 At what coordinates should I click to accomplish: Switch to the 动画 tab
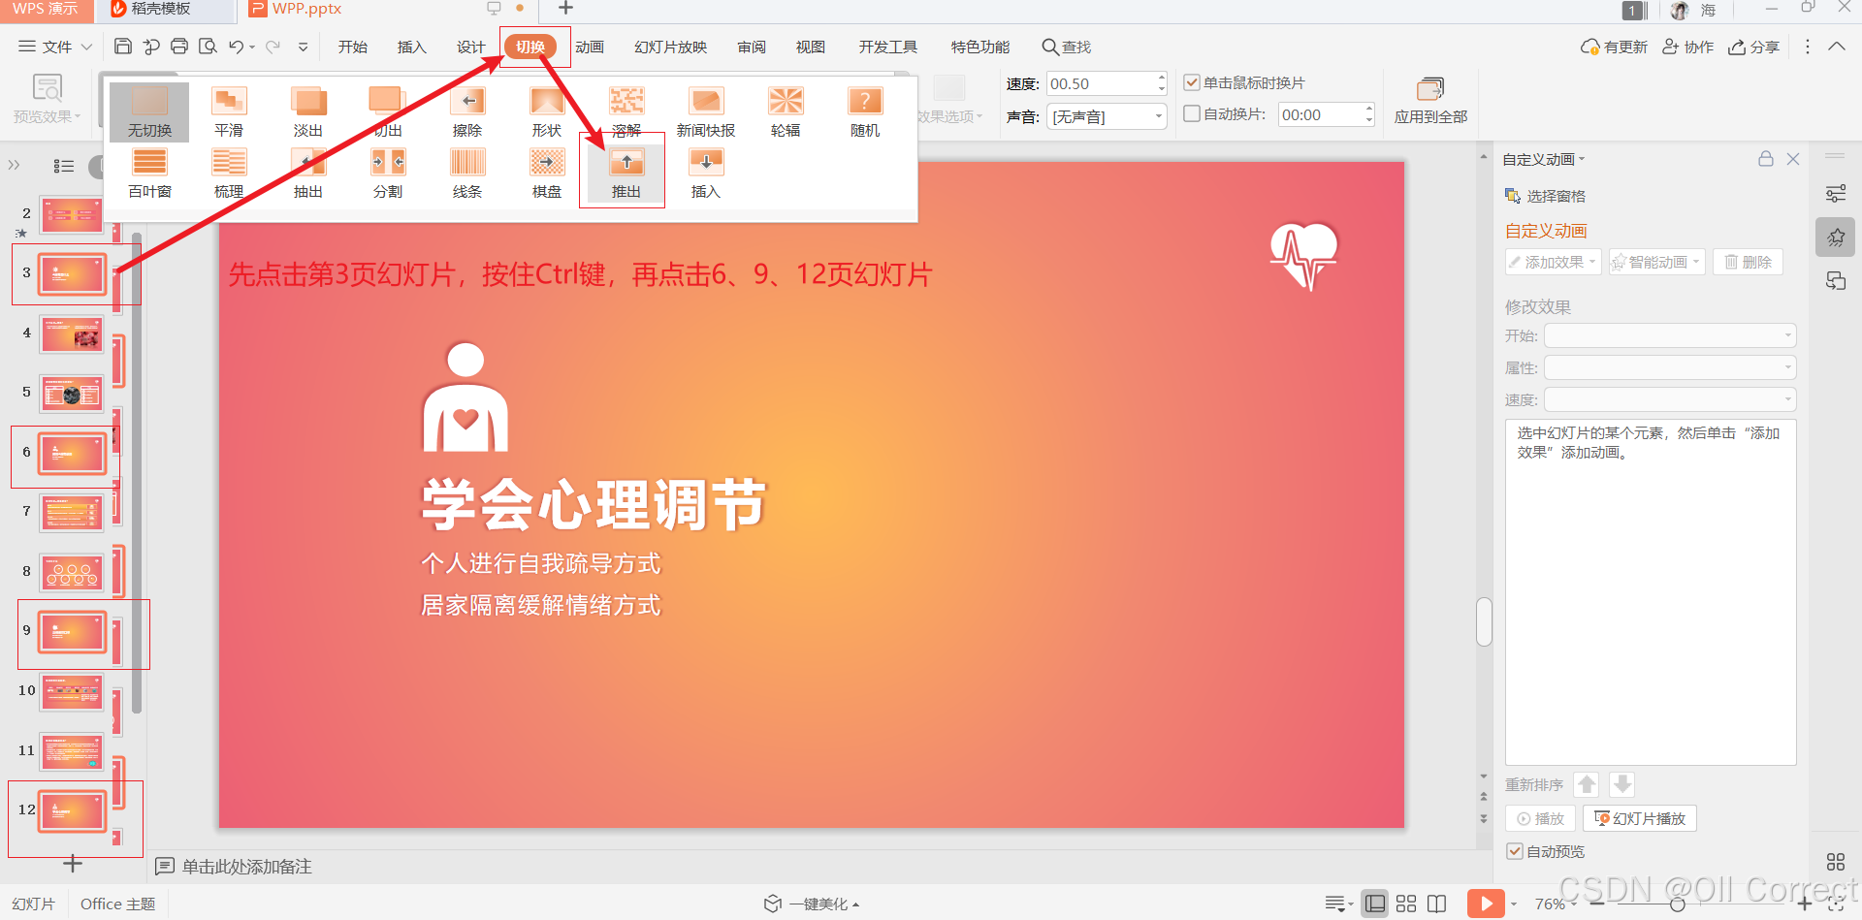tap(590, 47)
